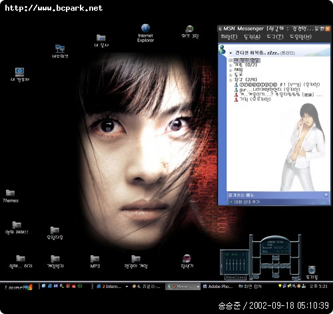
Task: Click the add a contact link in Messenger
Action: [x=244, y=202]
